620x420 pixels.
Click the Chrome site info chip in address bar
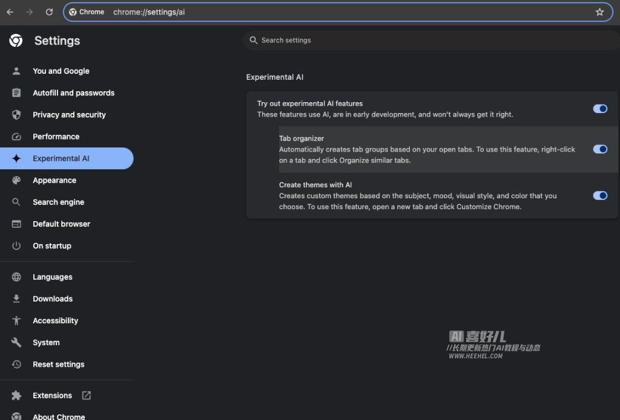pyautogui.click(x=87, y=12)
